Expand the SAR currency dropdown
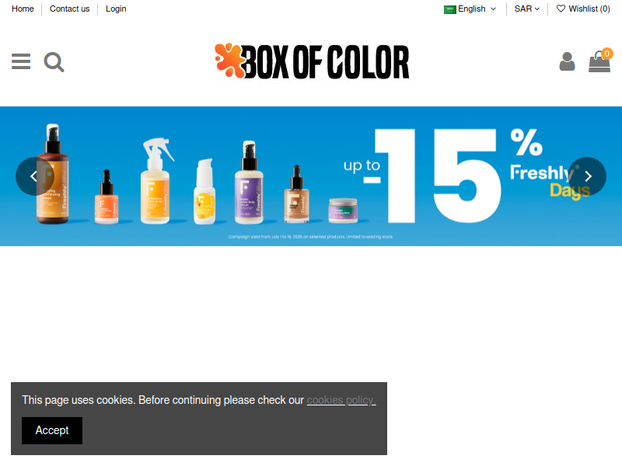The image size is (622, 466). 527,9
